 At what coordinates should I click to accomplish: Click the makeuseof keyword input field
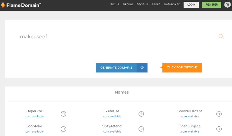pyautogui.click(x=118, y=37)
